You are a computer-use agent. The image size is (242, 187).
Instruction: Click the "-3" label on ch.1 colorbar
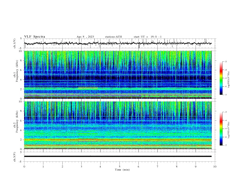pos(226,61)
